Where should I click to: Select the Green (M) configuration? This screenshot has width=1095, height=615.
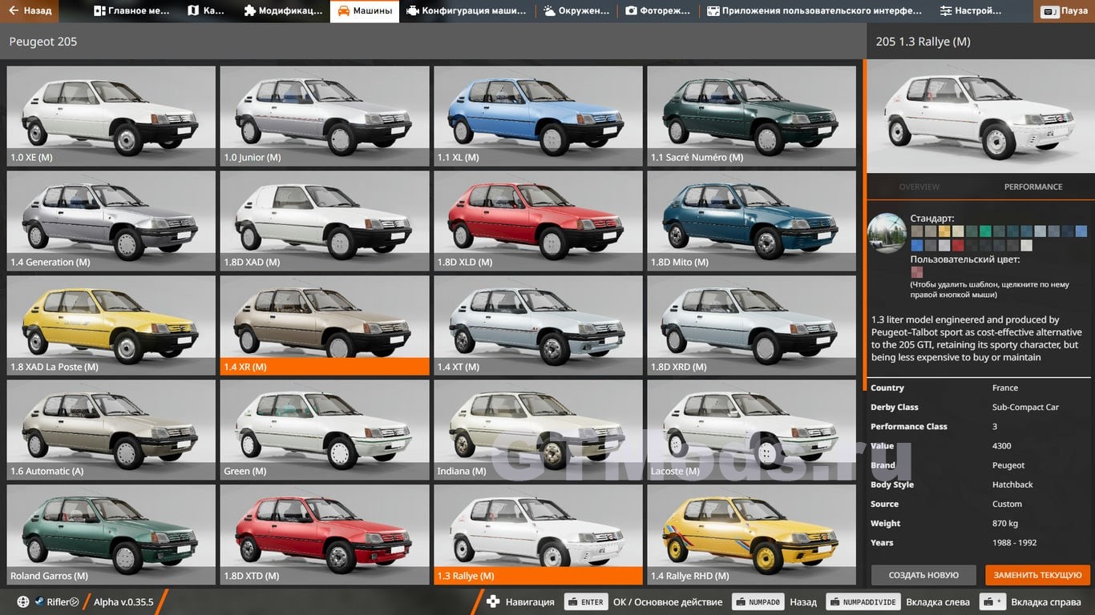(x=325, y=429)
